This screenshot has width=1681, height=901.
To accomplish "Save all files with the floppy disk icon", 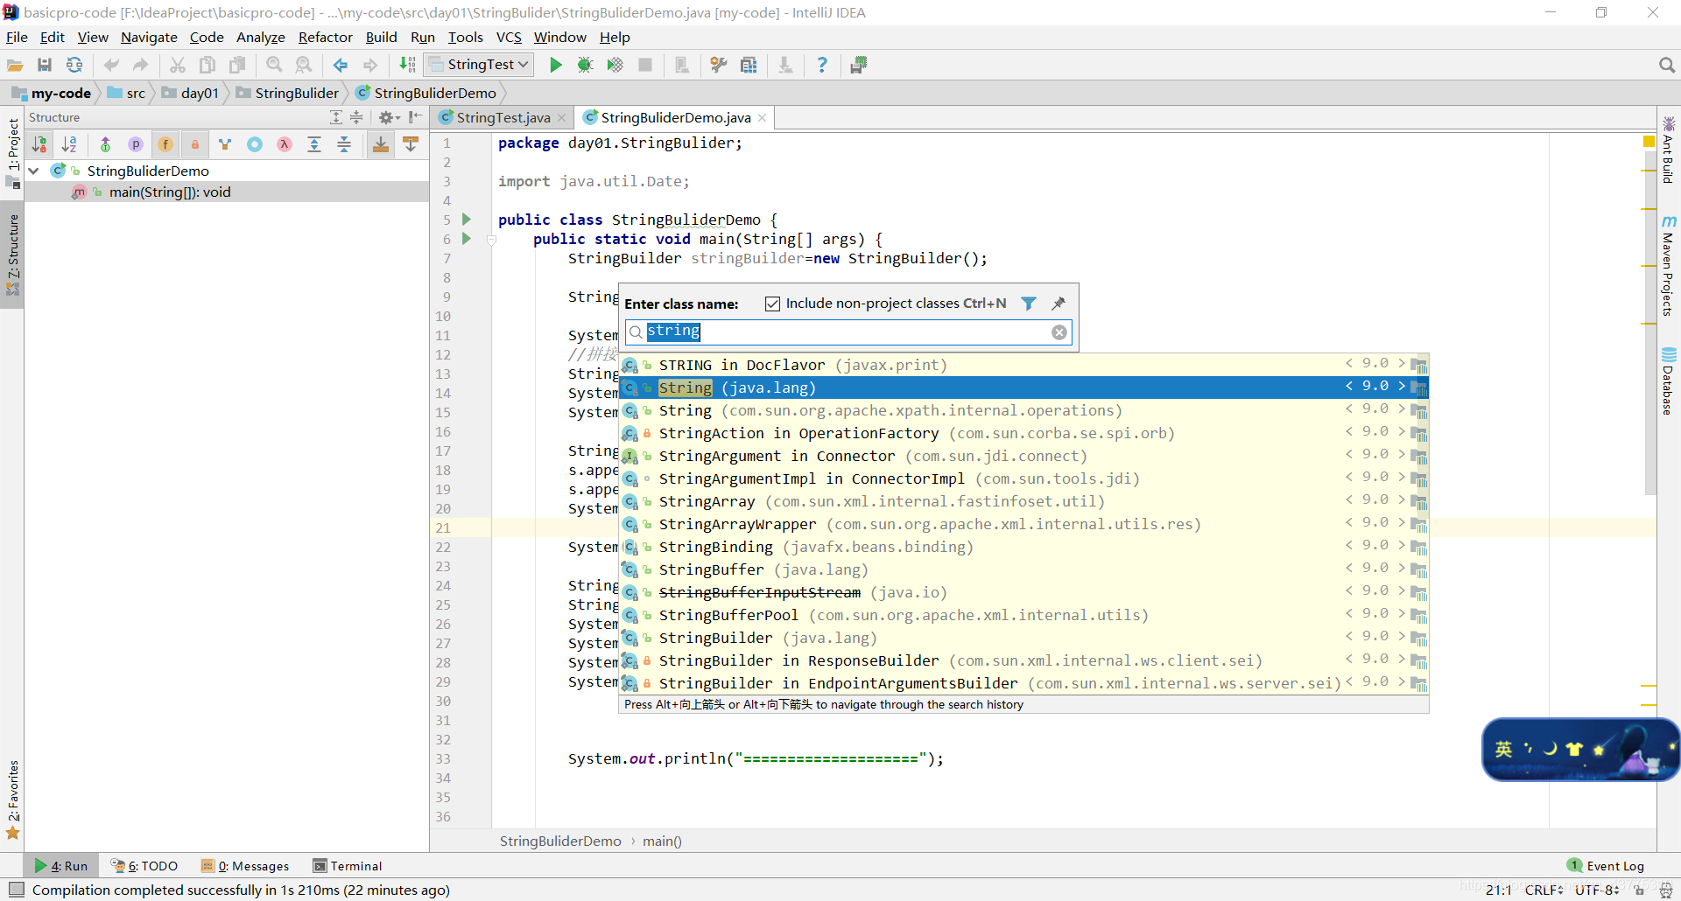I will [x=45, y=66].
